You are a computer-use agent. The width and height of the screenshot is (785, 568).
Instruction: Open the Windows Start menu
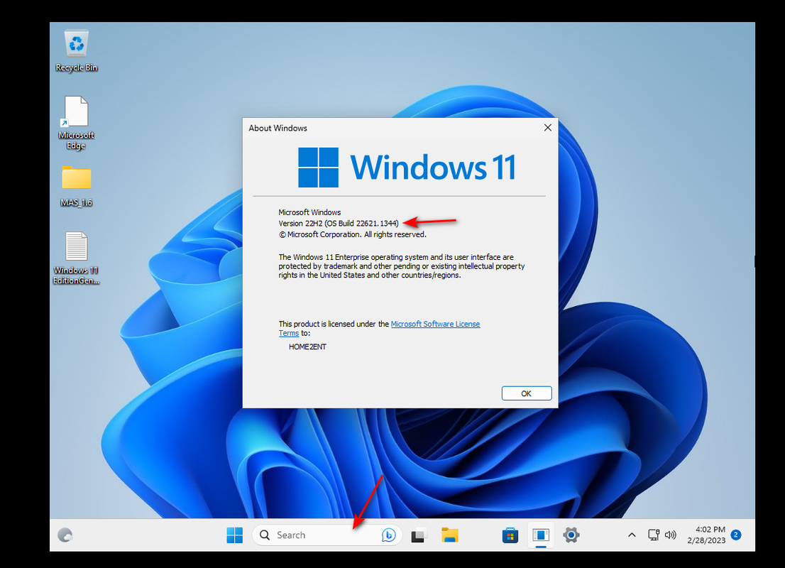pos(234,535)
